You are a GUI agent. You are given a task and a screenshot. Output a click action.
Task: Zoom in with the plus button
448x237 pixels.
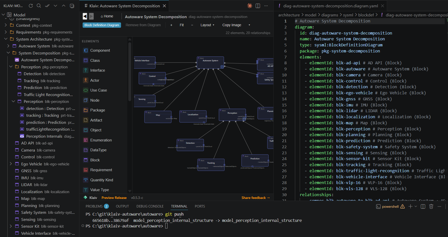point(171,25)
